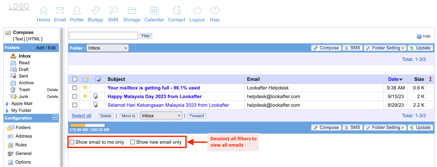Viewport: 437px width, 167px height.
Task: Enable Show email to me only
Action: click(x=72, y=142)
